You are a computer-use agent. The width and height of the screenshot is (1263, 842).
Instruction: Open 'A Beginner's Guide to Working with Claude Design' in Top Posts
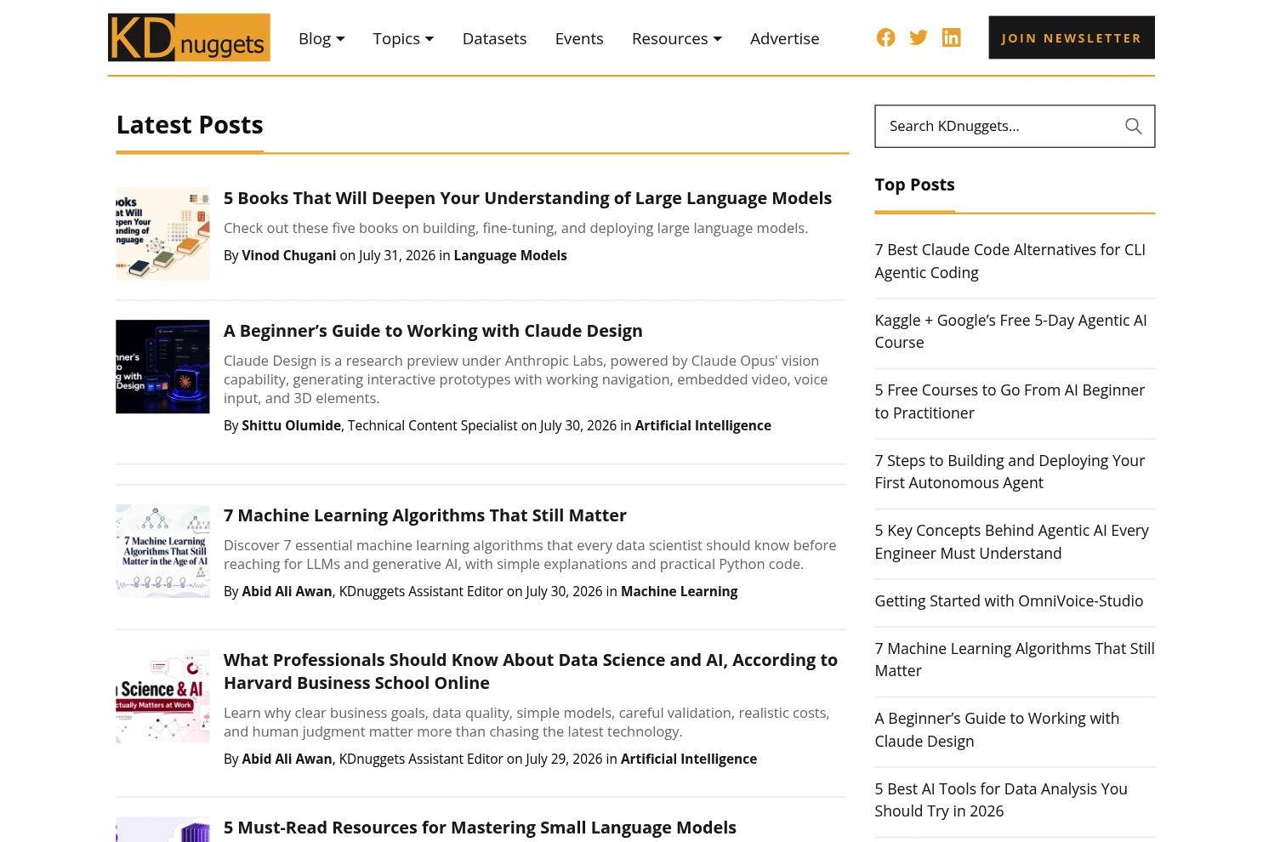[997, 730]
